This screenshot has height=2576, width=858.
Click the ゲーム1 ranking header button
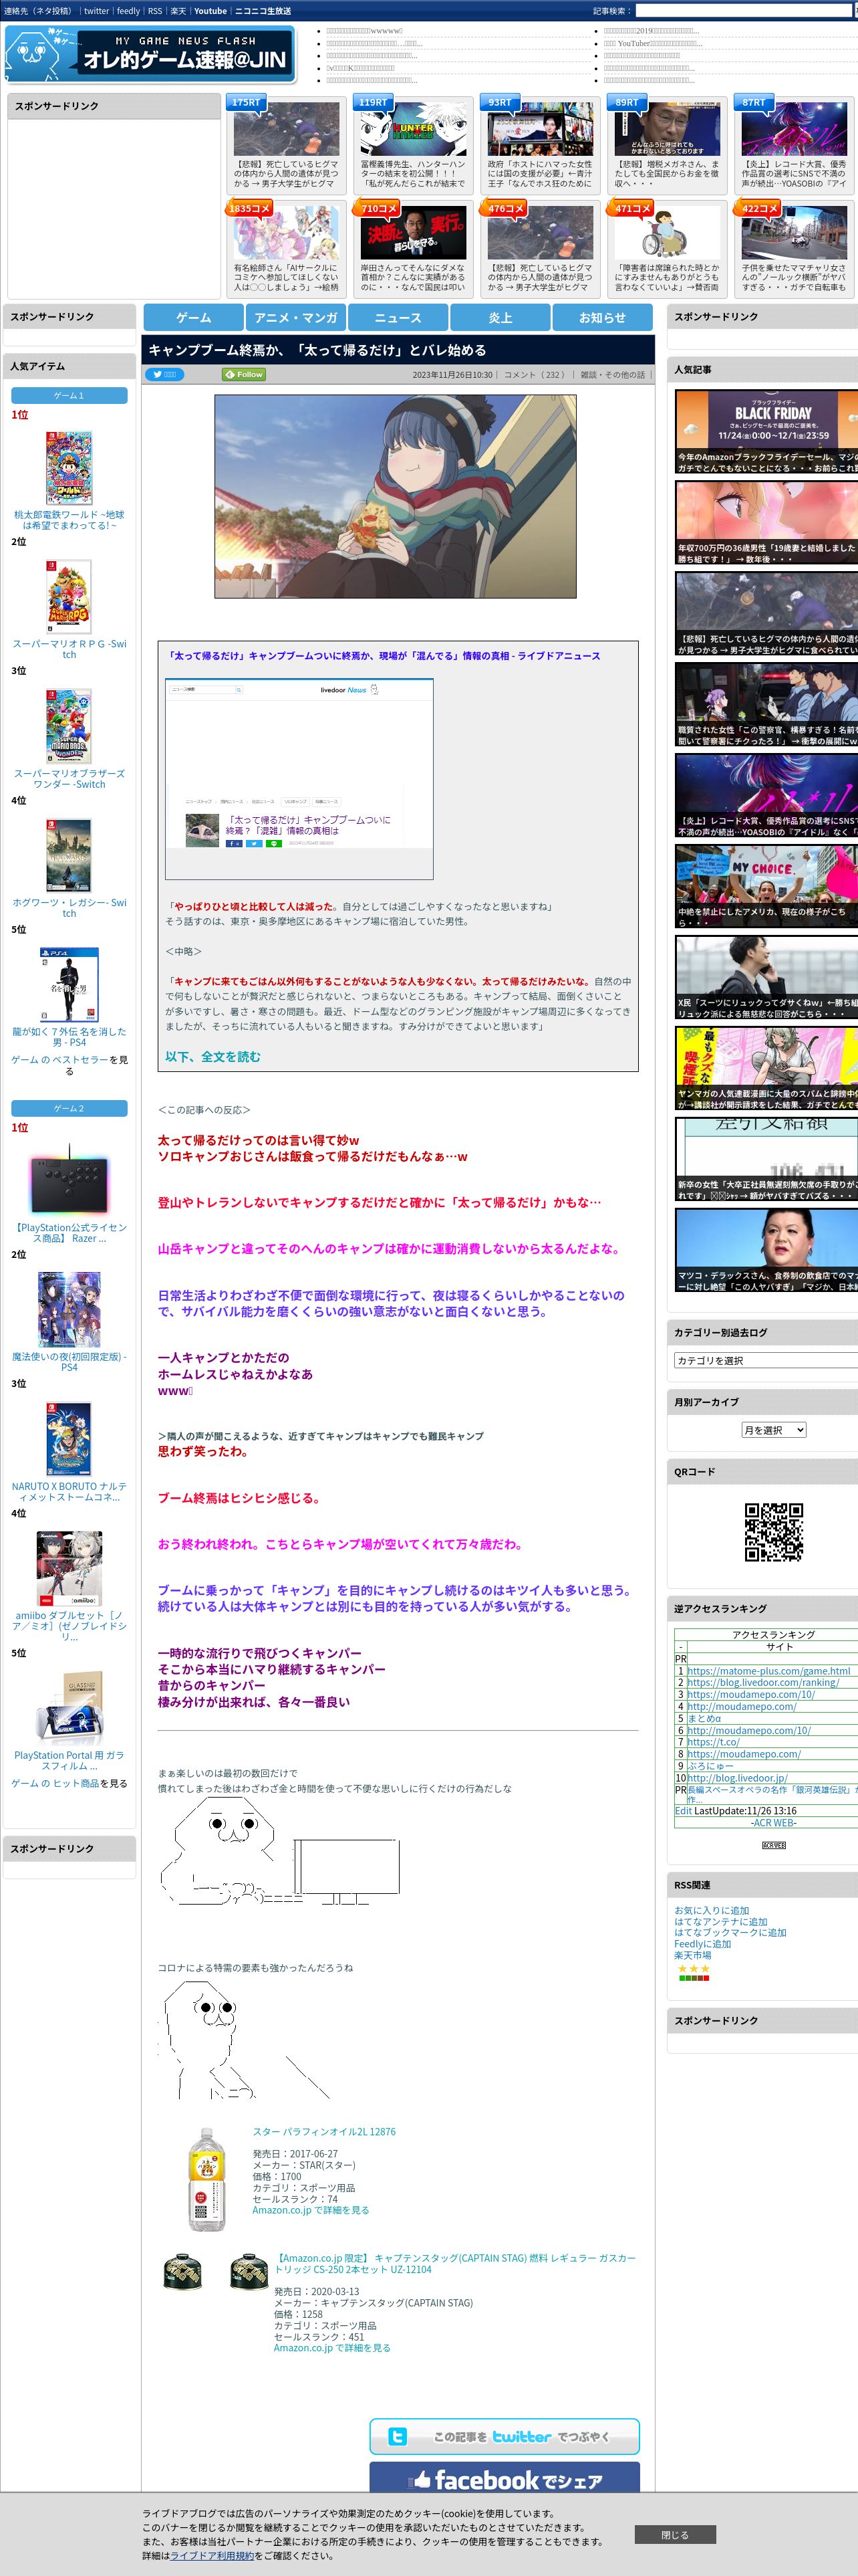(69, 395)
